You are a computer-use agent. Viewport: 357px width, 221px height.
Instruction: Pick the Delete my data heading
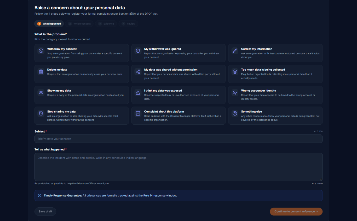(57, 70)
